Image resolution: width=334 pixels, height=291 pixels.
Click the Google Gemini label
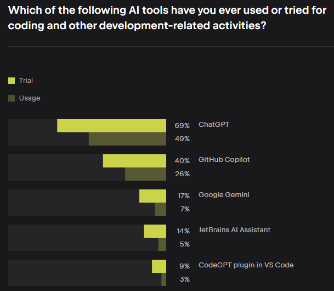[x=224, y=195]
